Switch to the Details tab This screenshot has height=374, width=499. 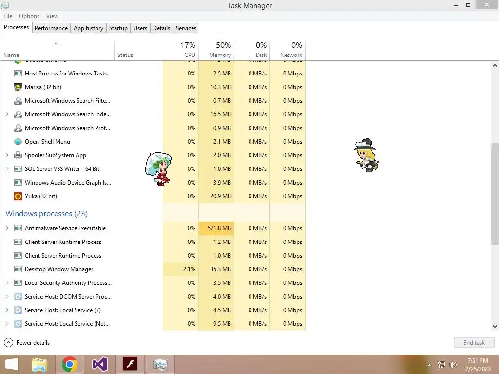tap(161, 28)
